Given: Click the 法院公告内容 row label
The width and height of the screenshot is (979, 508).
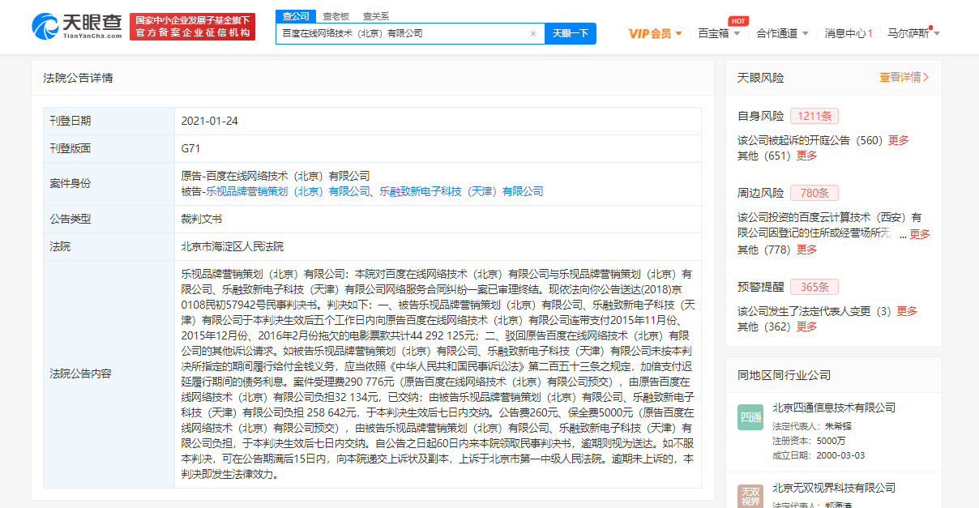Looking at the screenshot, I should [x=81, y=374].
